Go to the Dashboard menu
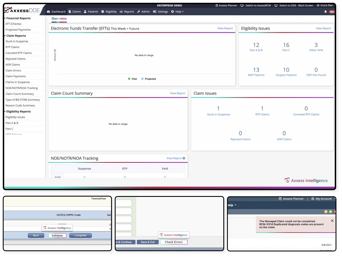 pos(56,12)
